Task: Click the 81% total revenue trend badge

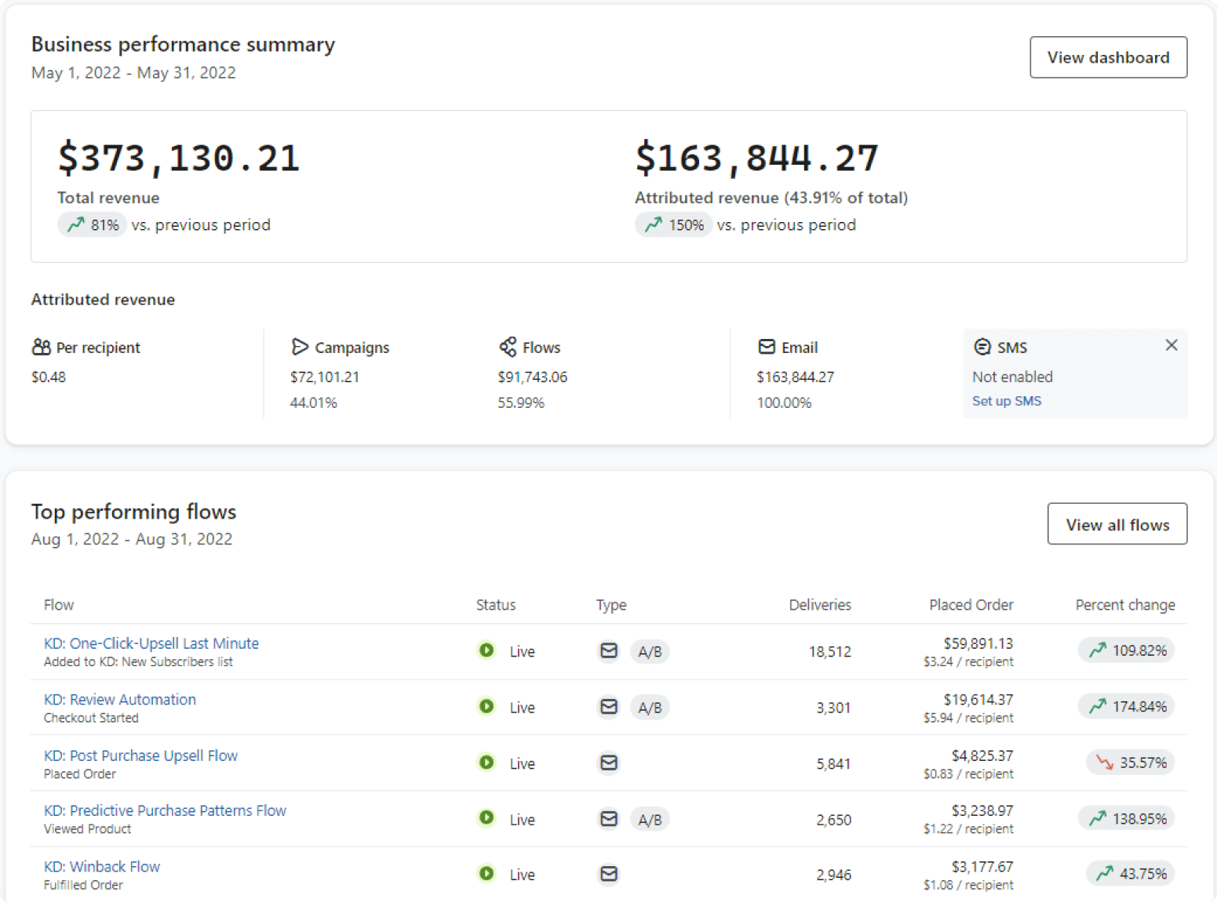Action: 92,225
